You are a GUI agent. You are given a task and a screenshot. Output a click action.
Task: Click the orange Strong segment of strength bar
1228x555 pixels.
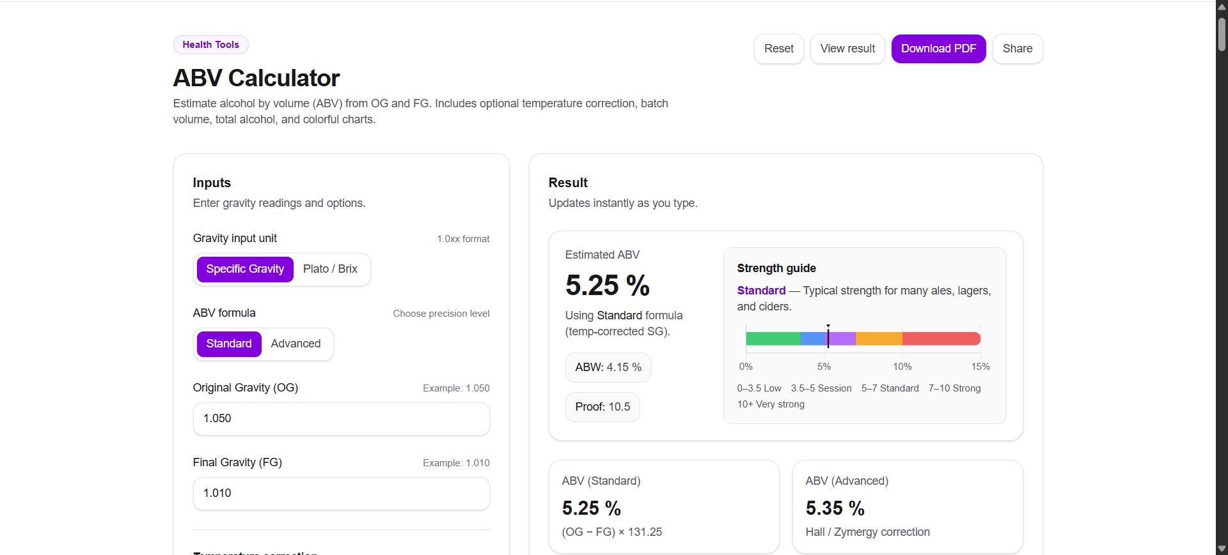coord(879,338)
